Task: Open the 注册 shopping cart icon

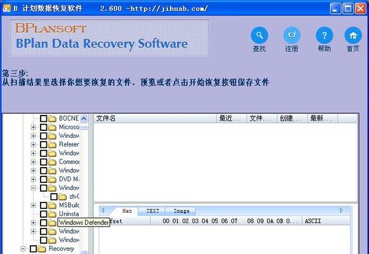Action: 292,36
